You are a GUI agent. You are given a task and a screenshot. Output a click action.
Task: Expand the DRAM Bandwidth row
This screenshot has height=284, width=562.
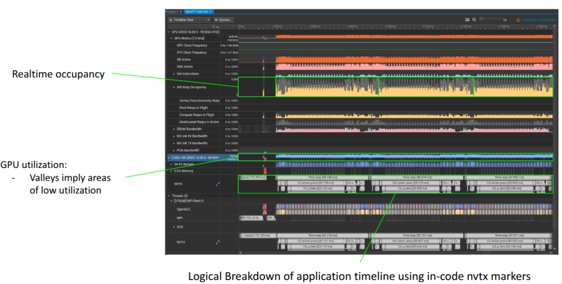(x=174, y=129)
